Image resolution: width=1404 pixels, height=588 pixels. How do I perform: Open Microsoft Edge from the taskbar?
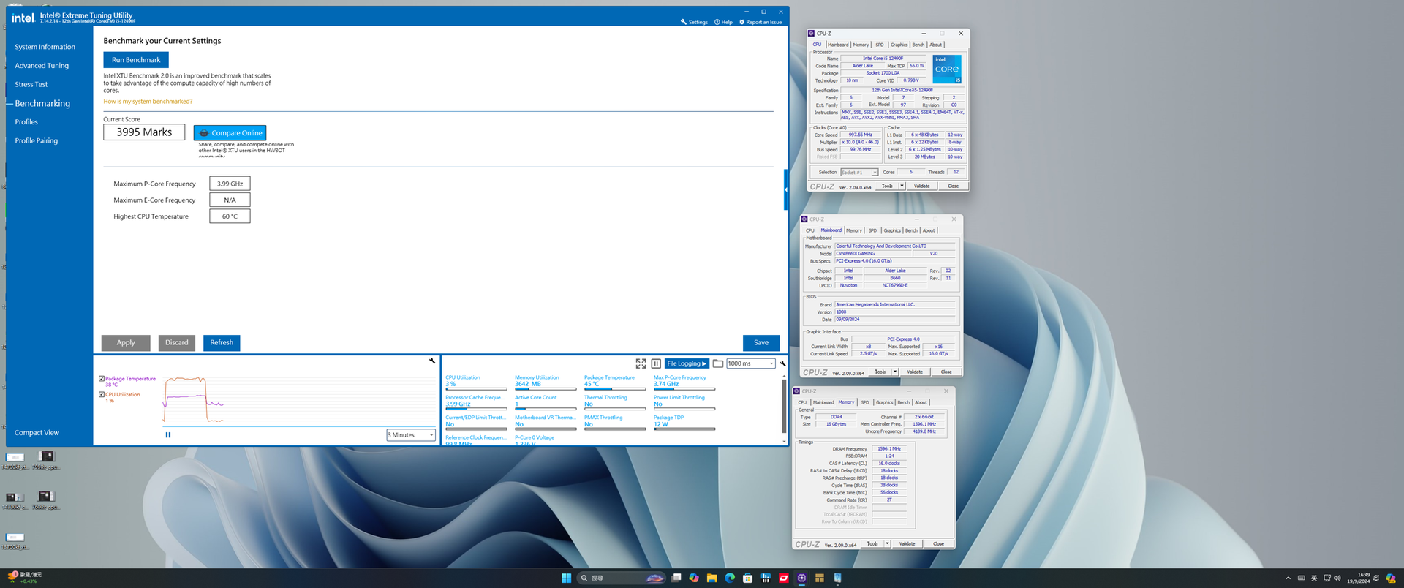(x=730, y=578)
